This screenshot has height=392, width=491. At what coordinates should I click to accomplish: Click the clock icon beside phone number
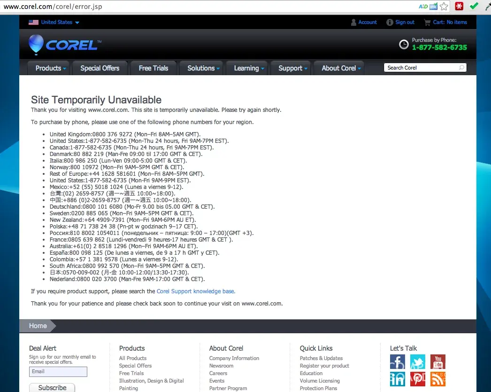coord(404,44)
